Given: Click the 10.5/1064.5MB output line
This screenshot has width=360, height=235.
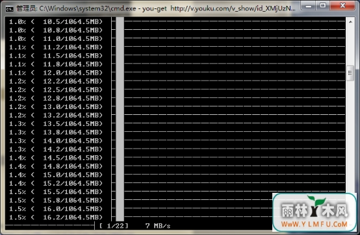Looking at the screenshot, I should [56, 21].
